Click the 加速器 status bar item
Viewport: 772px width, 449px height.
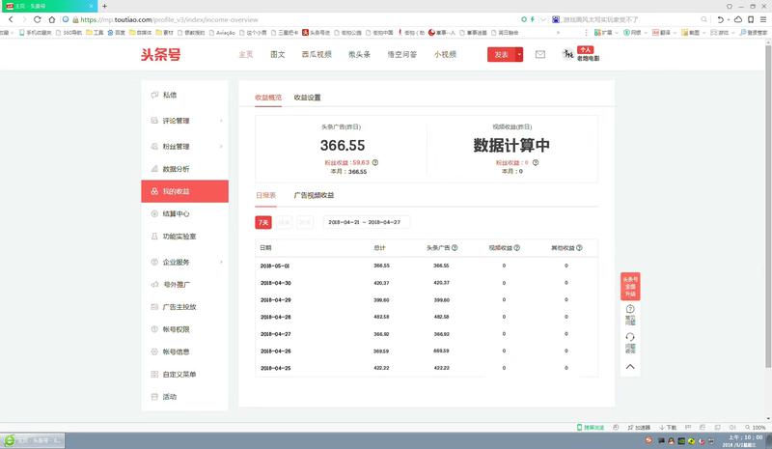point(639,428)
